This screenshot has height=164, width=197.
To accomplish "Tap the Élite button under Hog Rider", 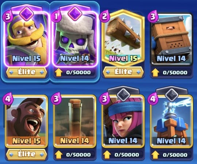I will (x=27, y=154).
